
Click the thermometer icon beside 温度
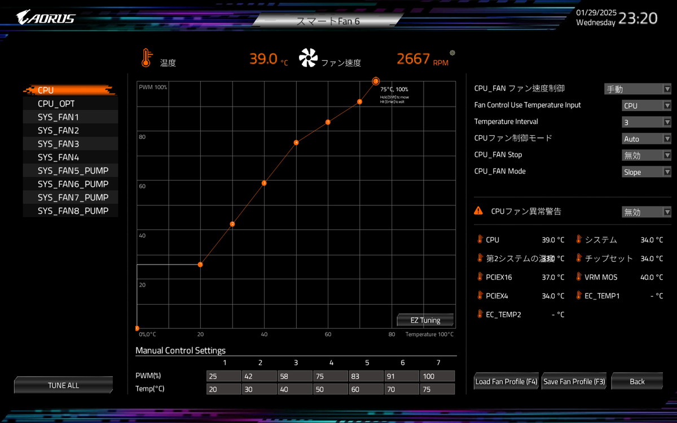[146, 58]
